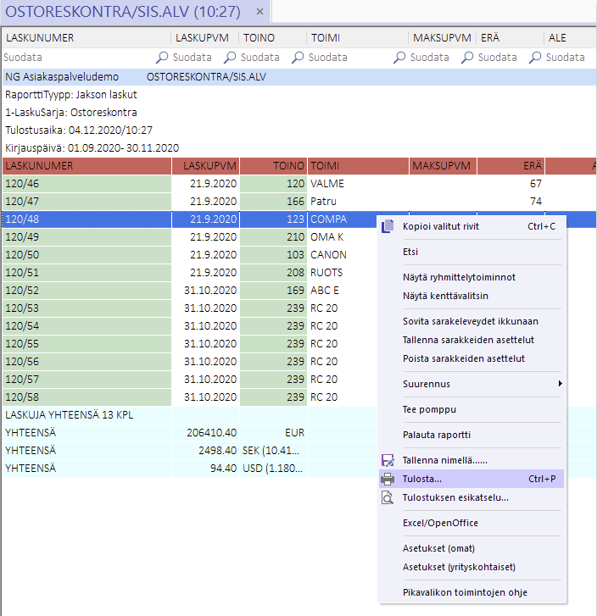Click the search magnifier in the TOIMI filter

tap(399, 58)
